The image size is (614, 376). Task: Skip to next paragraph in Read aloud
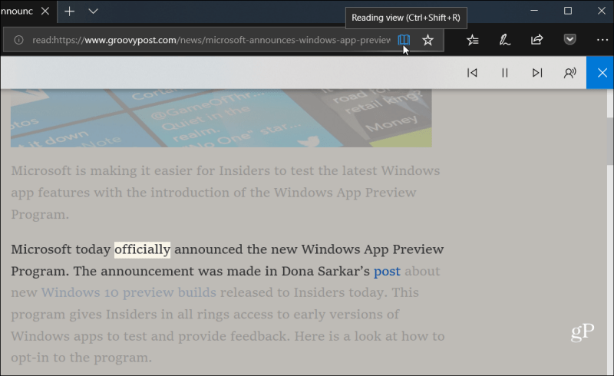tap(537, 73)
